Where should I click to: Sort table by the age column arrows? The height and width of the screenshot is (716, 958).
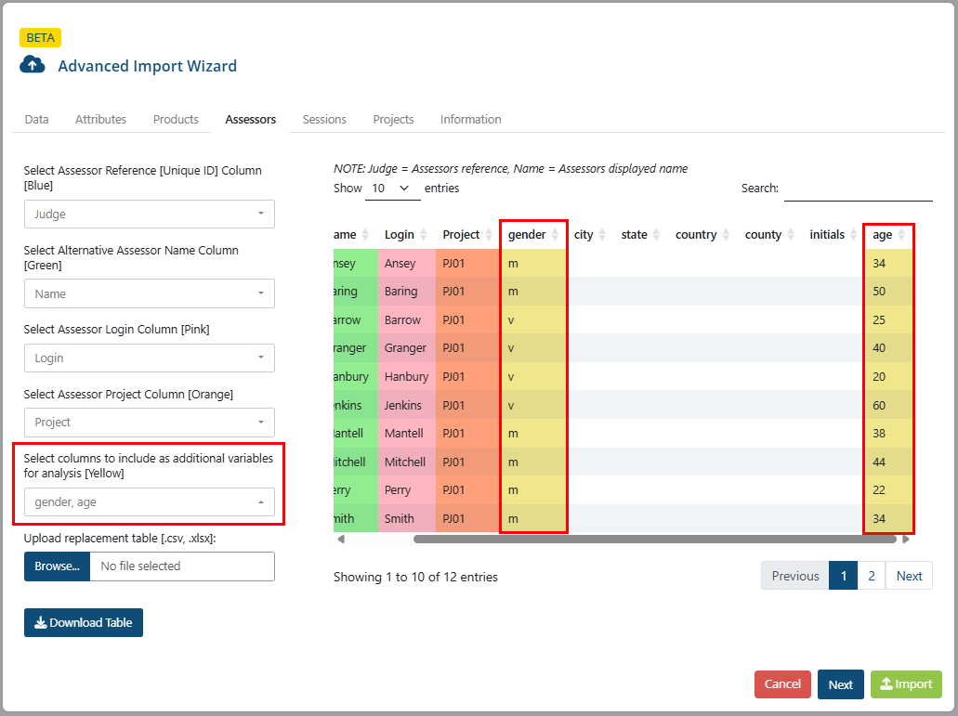pos(901,234)
